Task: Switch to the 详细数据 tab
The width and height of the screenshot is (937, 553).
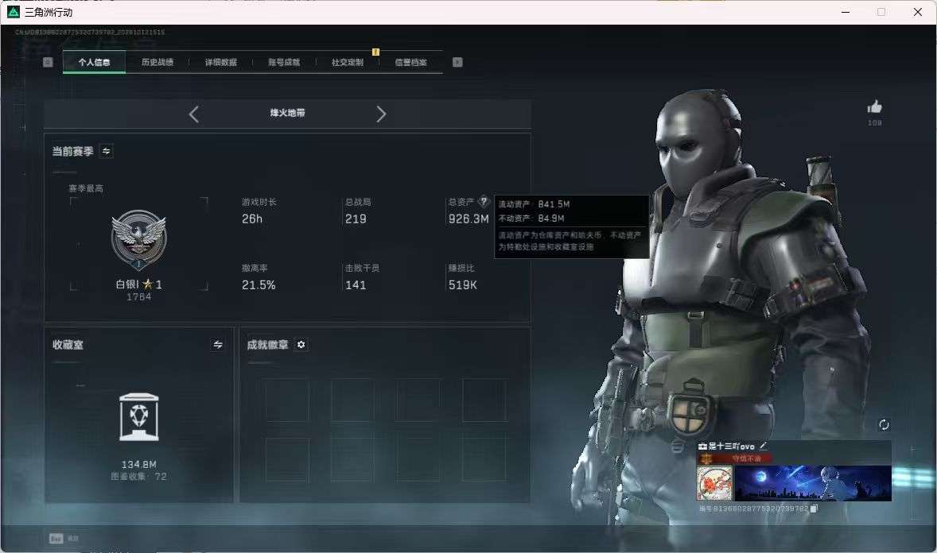Action: pos(220,62)
